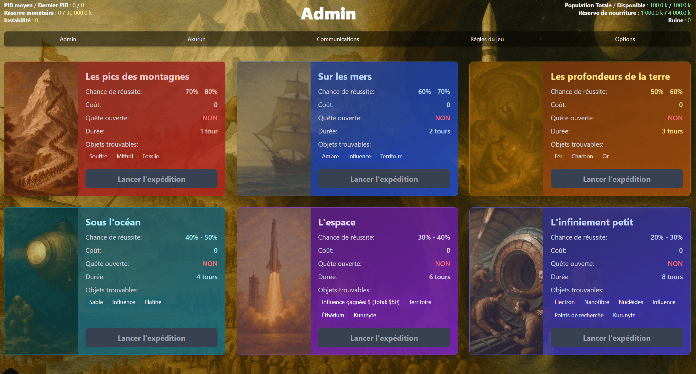Image resolution: width=696 pixels, height=374 pixels.
Task: Click the Points de recherche tag
Action: tap(579, 315)
